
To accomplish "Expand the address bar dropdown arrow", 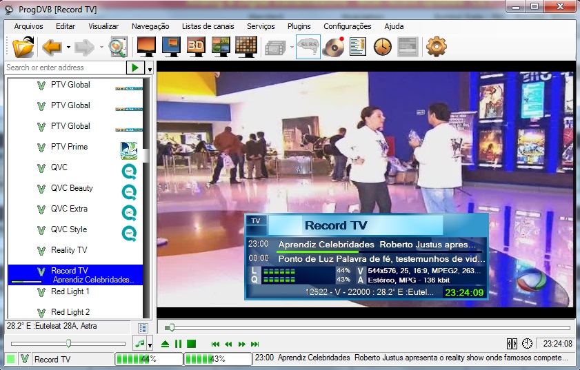I will (x=150, y=70).
